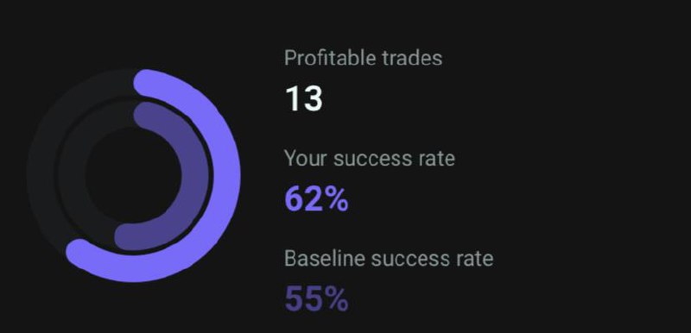The width and height of the screenshot is (691, 333).
Task: Select the 'Your success rate' label
Action: pos(370,159)
